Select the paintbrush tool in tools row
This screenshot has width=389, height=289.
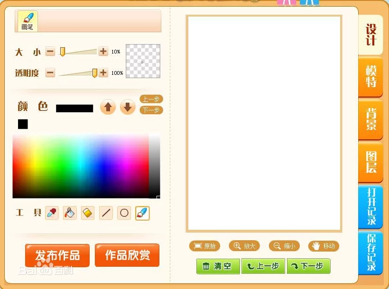point(142,213)
